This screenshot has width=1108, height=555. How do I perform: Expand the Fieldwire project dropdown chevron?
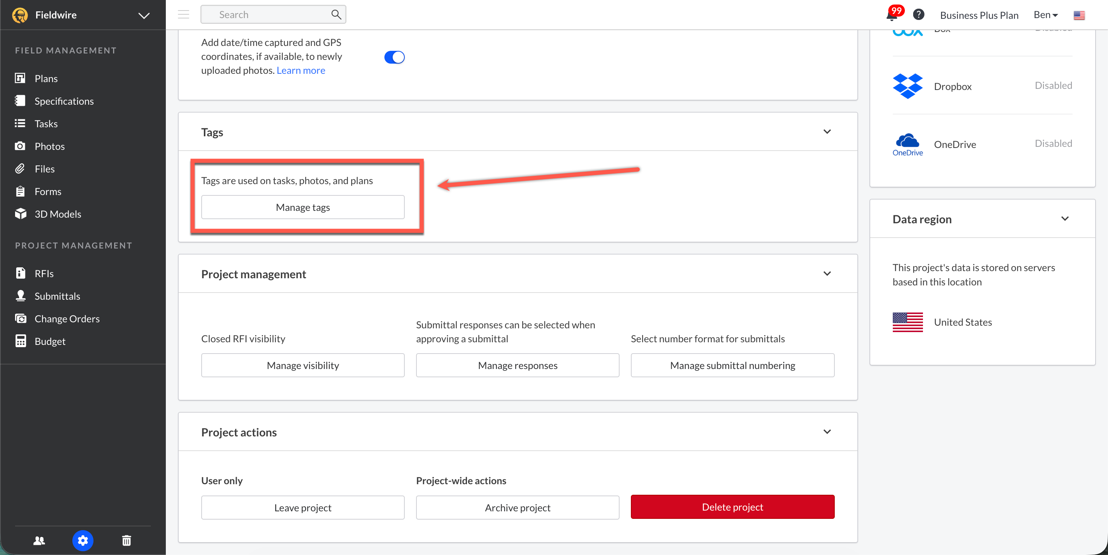[144, 15]
